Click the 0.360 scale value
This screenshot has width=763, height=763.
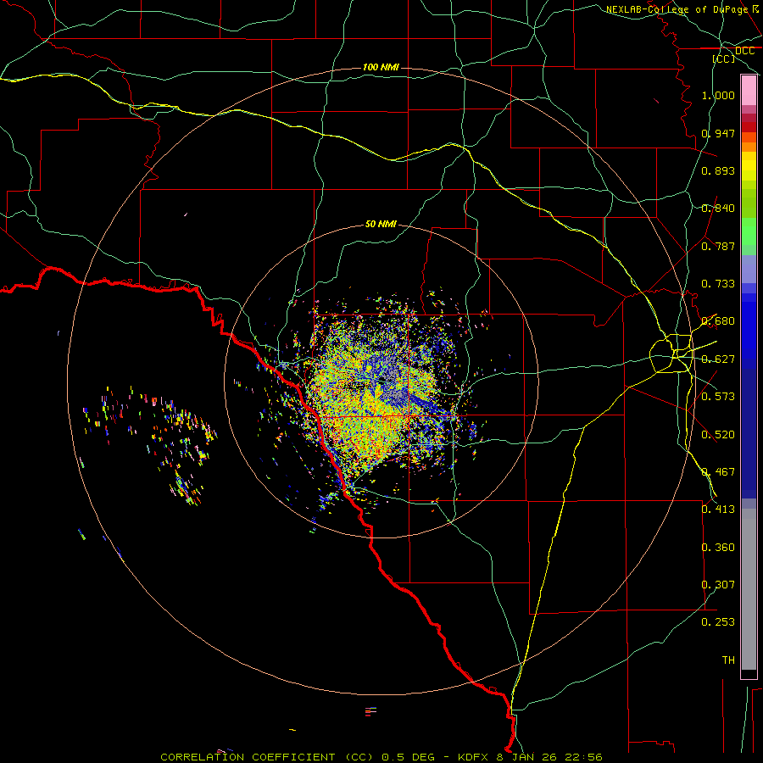point(718,548)
